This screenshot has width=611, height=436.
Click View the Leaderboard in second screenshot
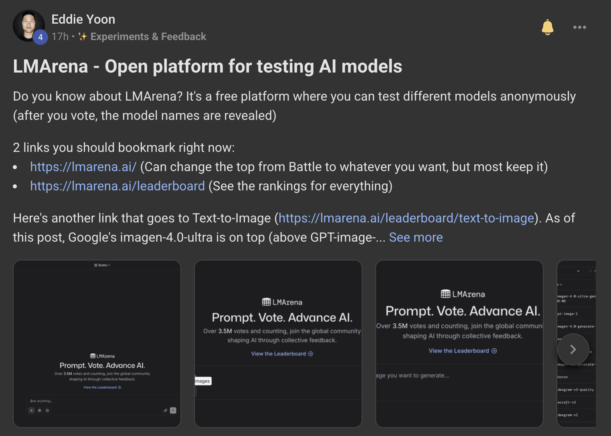pyautogui.click(x=282, y=354)
